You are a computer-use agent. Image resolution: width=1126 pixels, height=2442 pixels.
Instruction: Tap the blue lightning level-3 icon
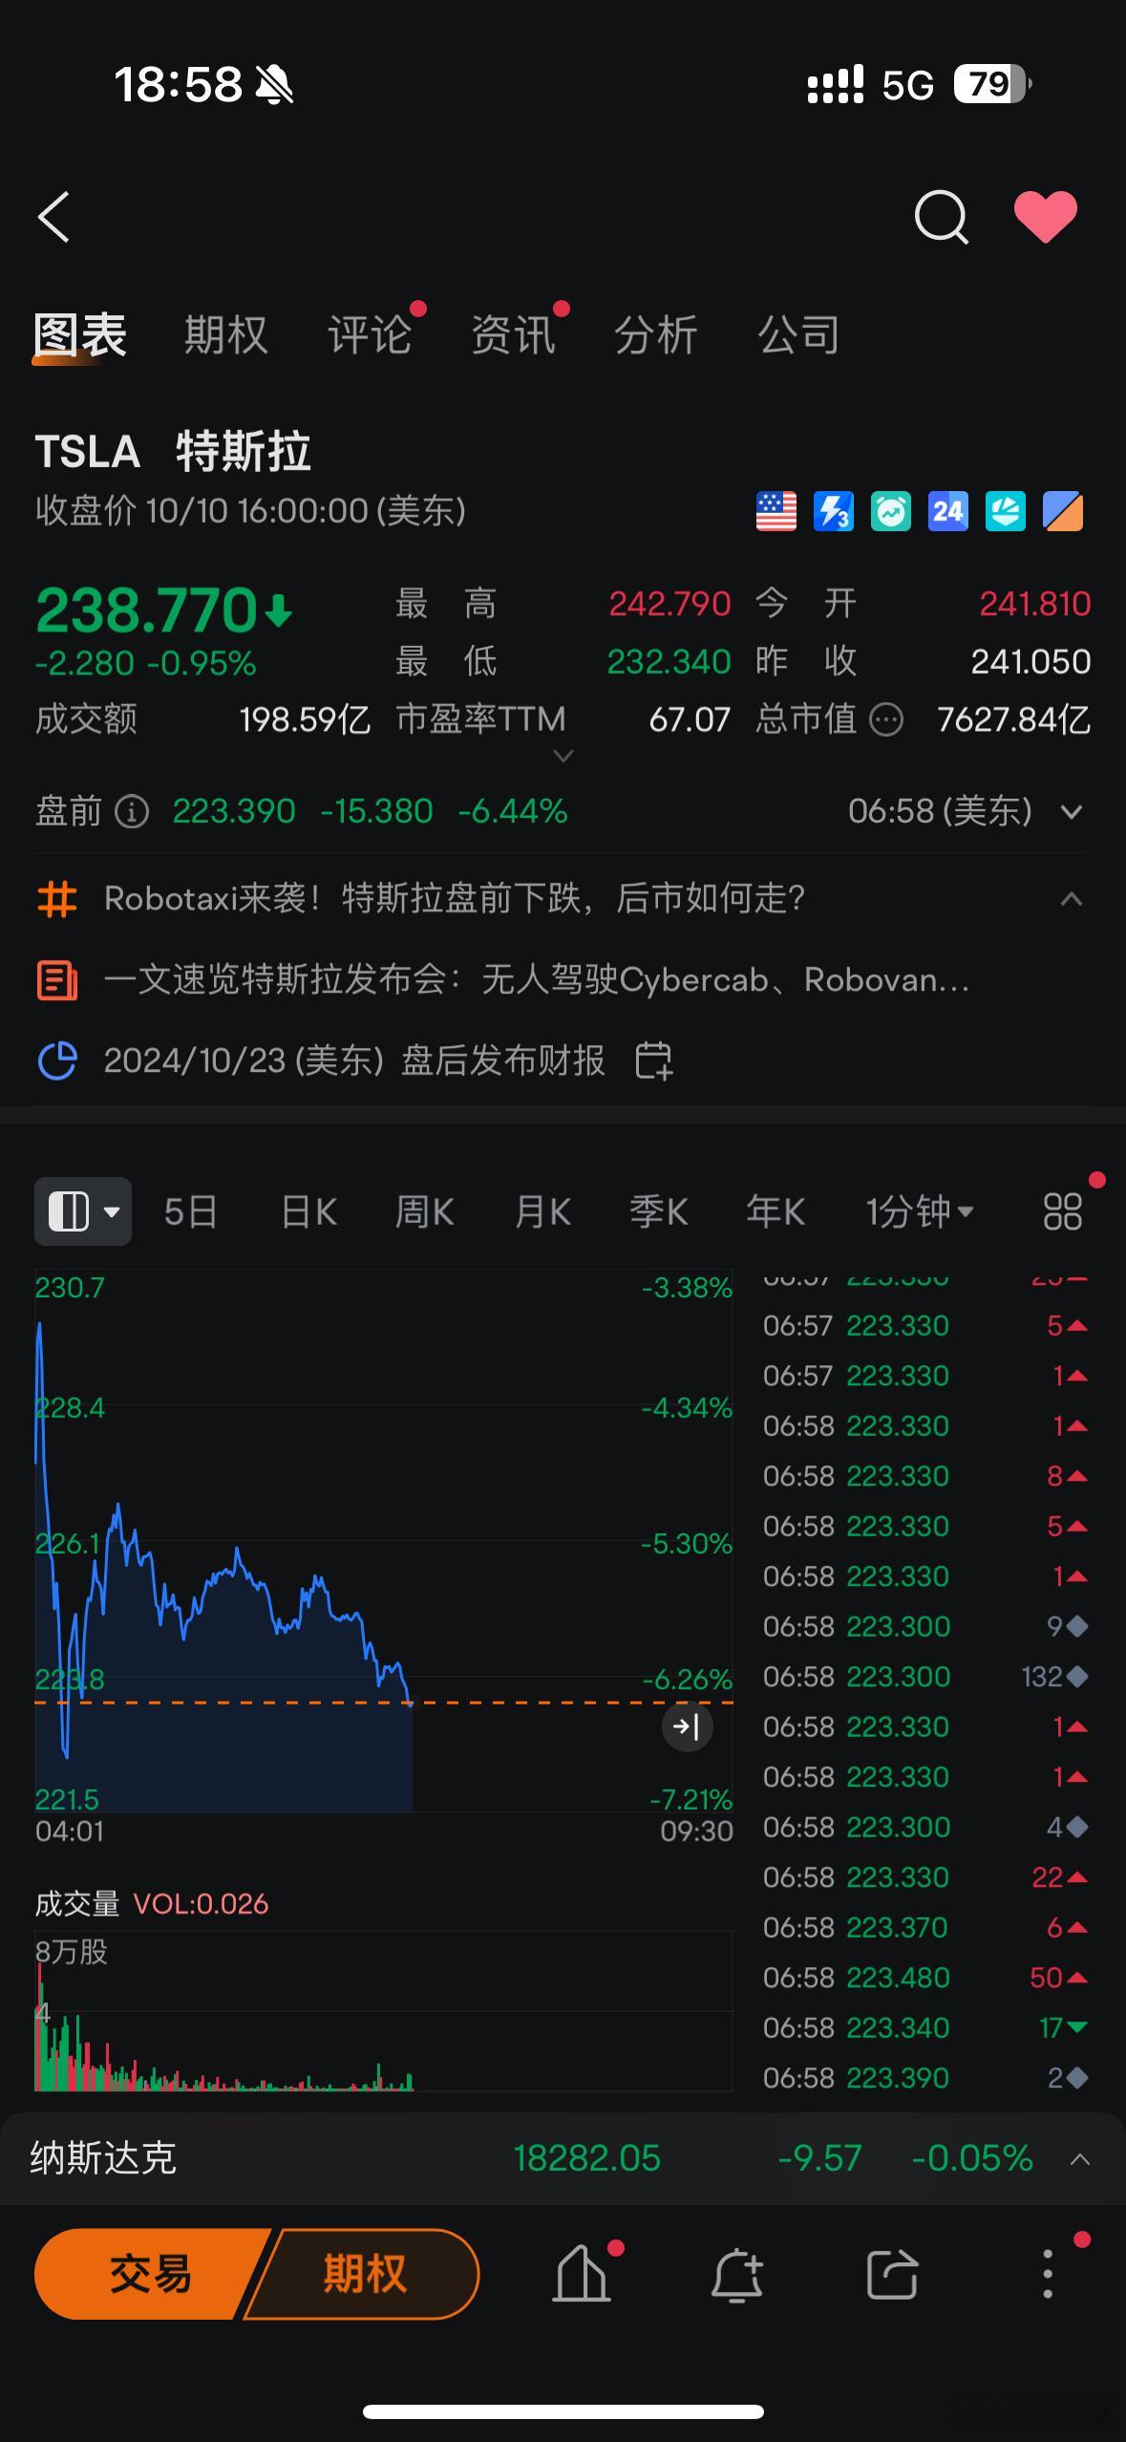coord(833,511)
